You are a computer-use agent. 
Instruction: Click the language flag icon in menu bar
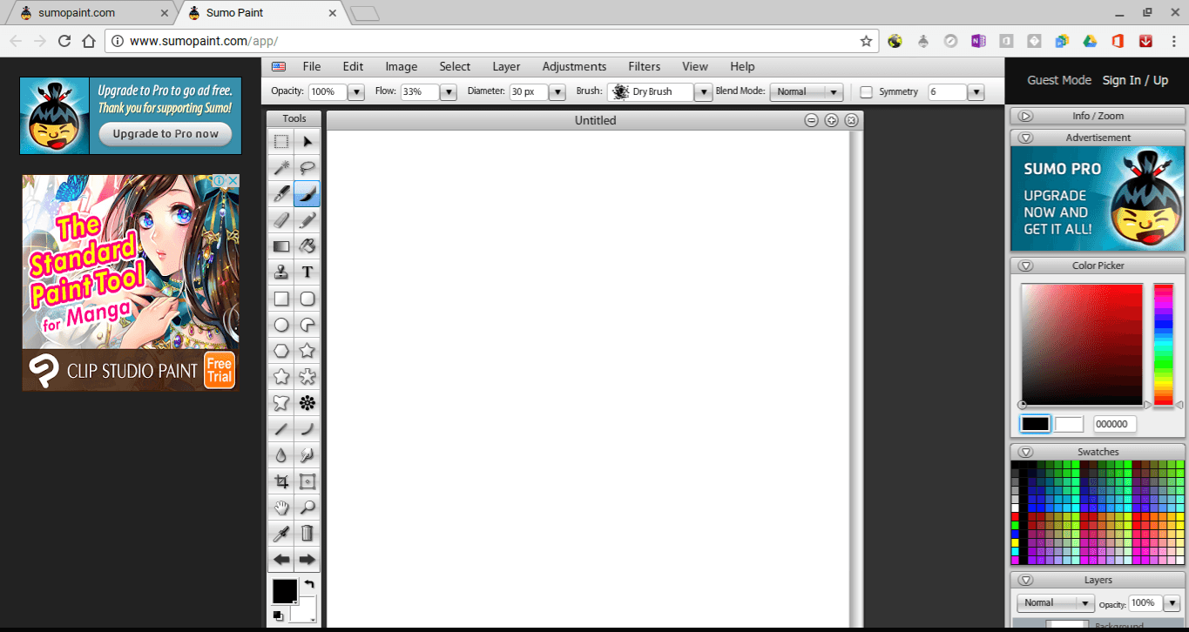279,66
